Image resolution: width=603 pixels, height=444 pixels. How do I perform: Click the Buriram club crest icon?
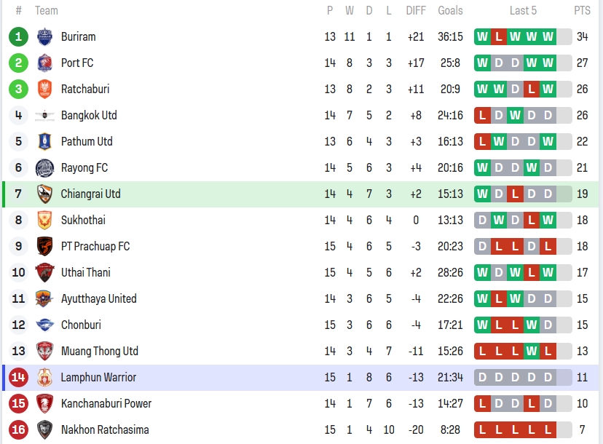(44, 36)
